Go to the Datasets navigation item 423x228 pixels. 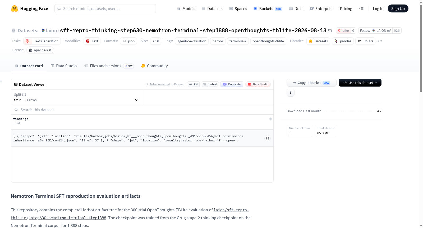point(212,8)
